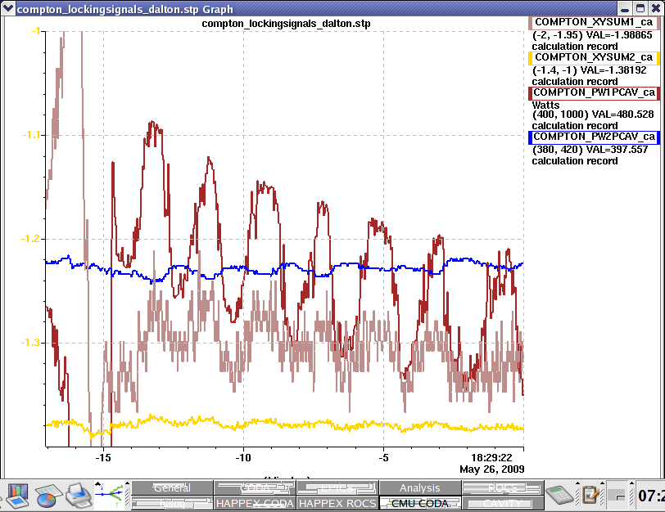Click the Watts unit label

click(x=545, y=105)
